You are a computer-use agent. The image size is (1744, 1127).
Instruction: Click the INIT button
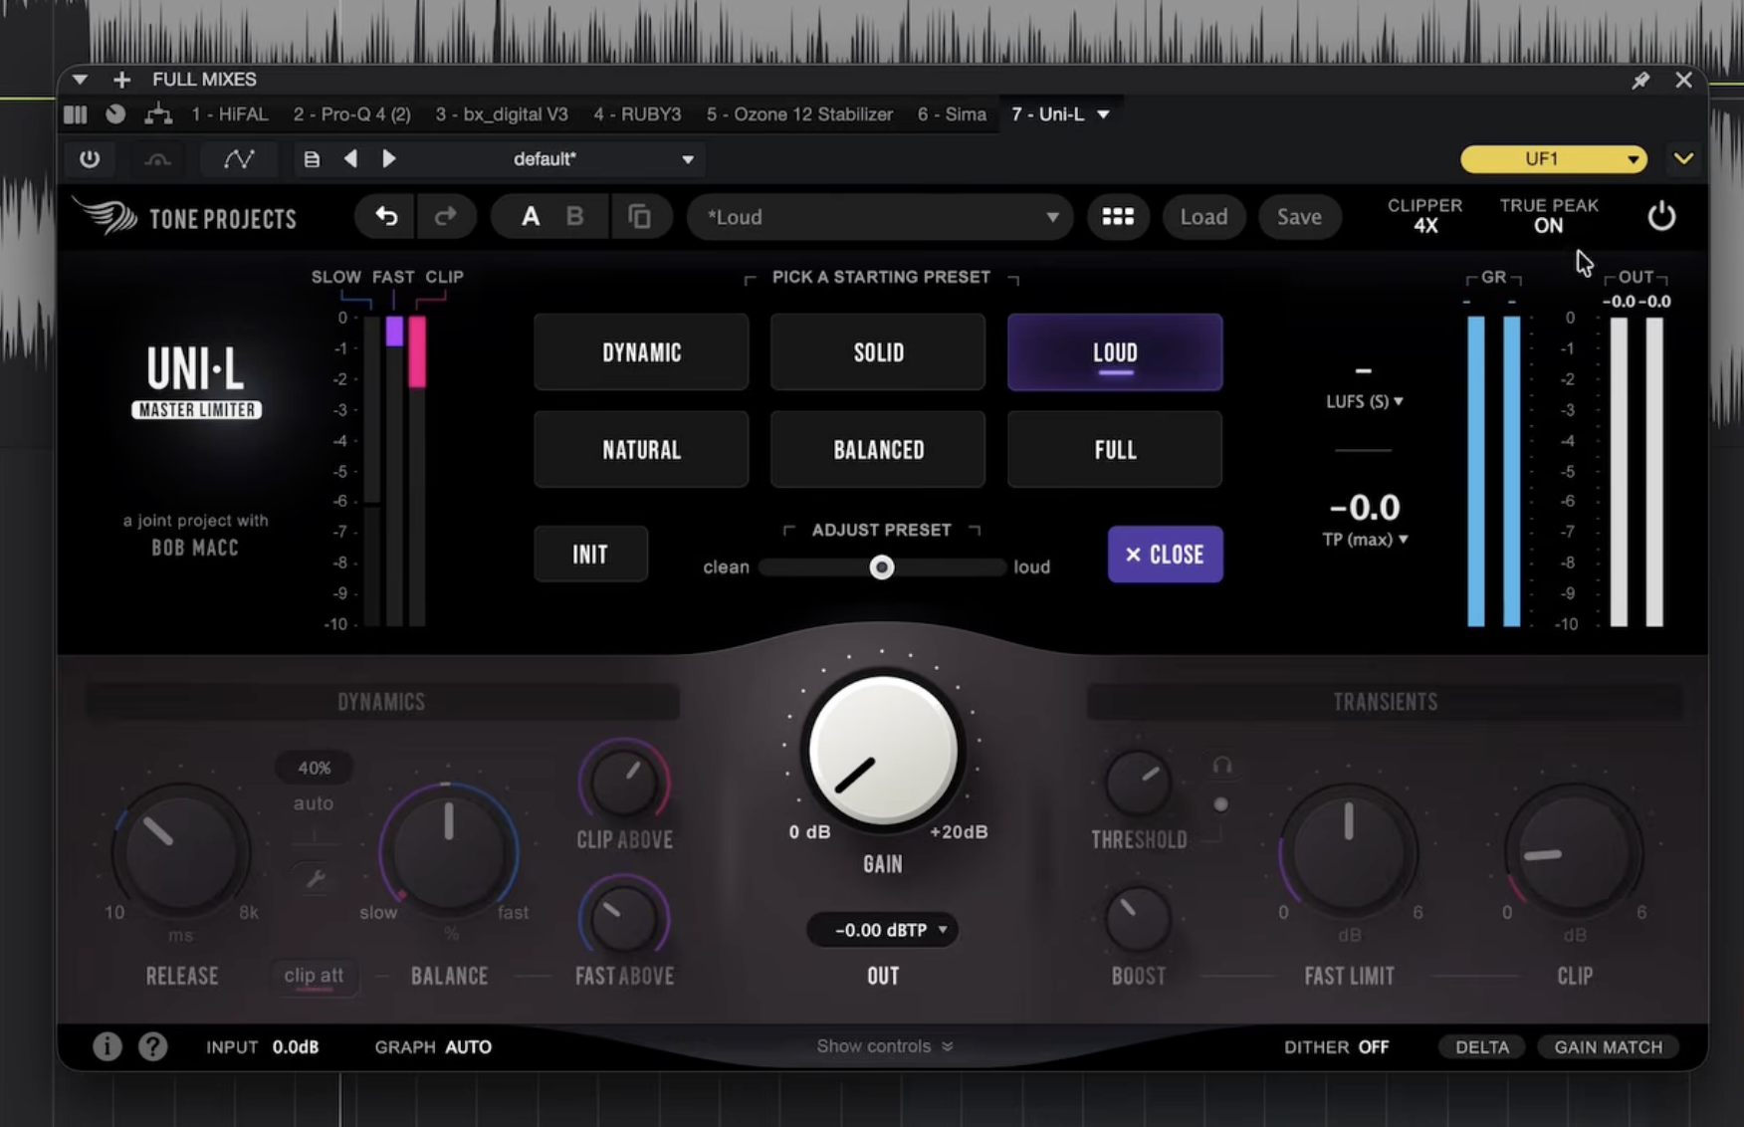tap(590, 555)
